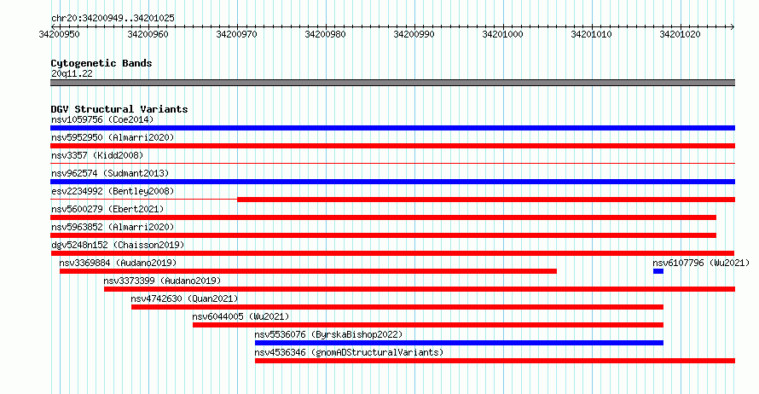
Task: Click ruler position 34201020
Action: (680, 34)
